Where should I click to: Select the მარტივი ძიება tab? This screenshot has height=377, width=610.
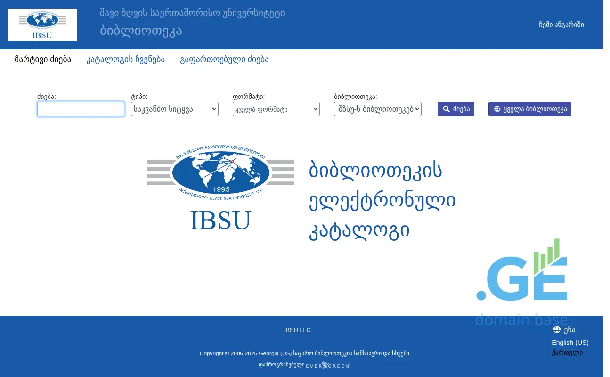click(x=43, y=59)
